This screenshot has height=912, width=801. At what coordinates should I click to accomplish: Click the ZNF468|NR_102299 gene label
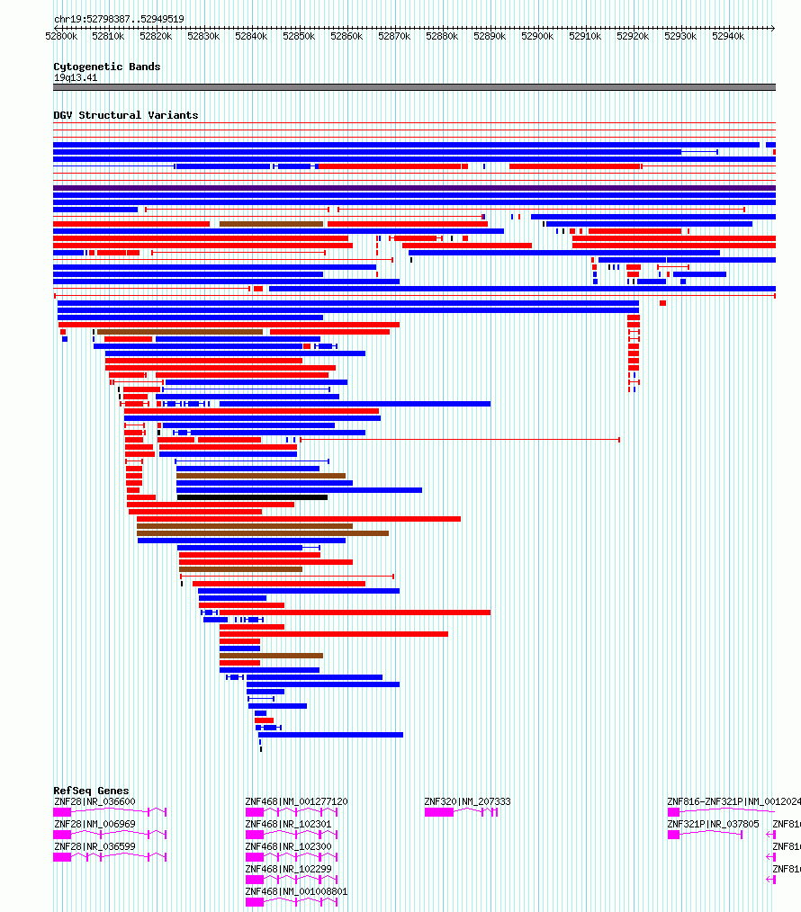(288, 869)
